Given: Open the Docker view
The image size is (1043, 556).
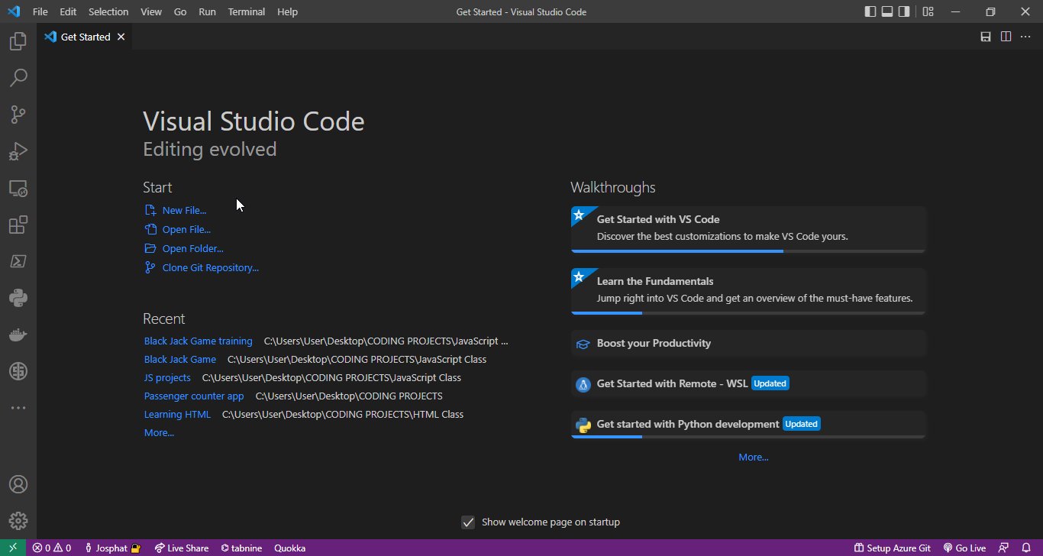Looking at the screenshot, I should click(x=18, y=335).
